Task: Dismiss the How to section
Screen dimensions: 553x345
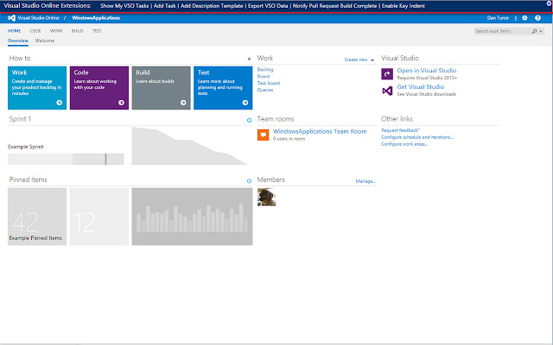Action: [x=249, y=59]
